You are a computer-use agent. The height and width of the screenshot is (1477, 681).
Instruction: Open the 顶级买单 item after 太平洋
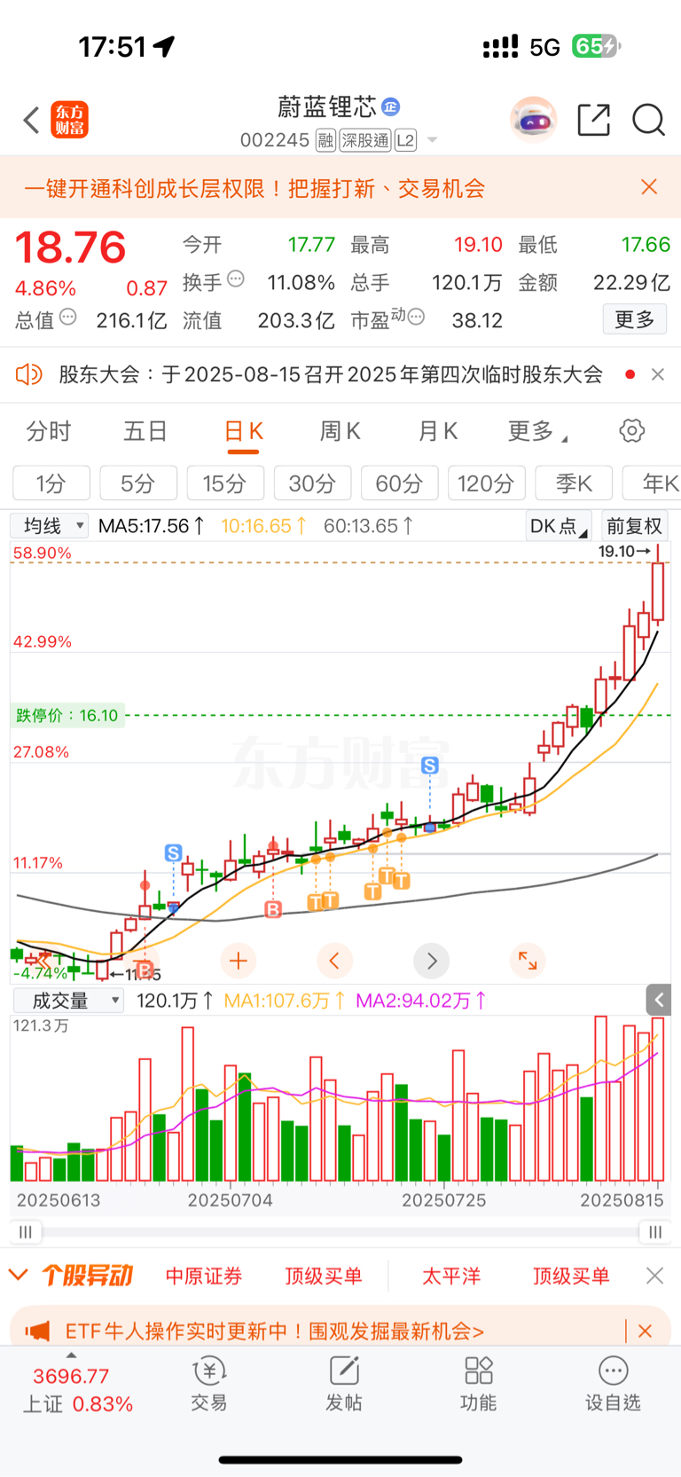[571, 1276]
